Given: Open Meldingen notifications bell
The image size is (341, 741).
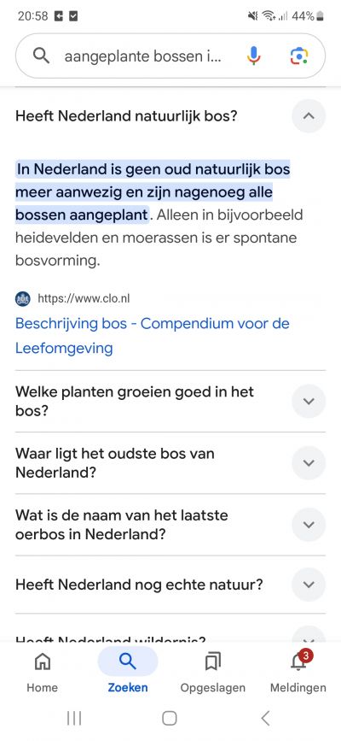Looking at the screenshot, I should point(298,672).
